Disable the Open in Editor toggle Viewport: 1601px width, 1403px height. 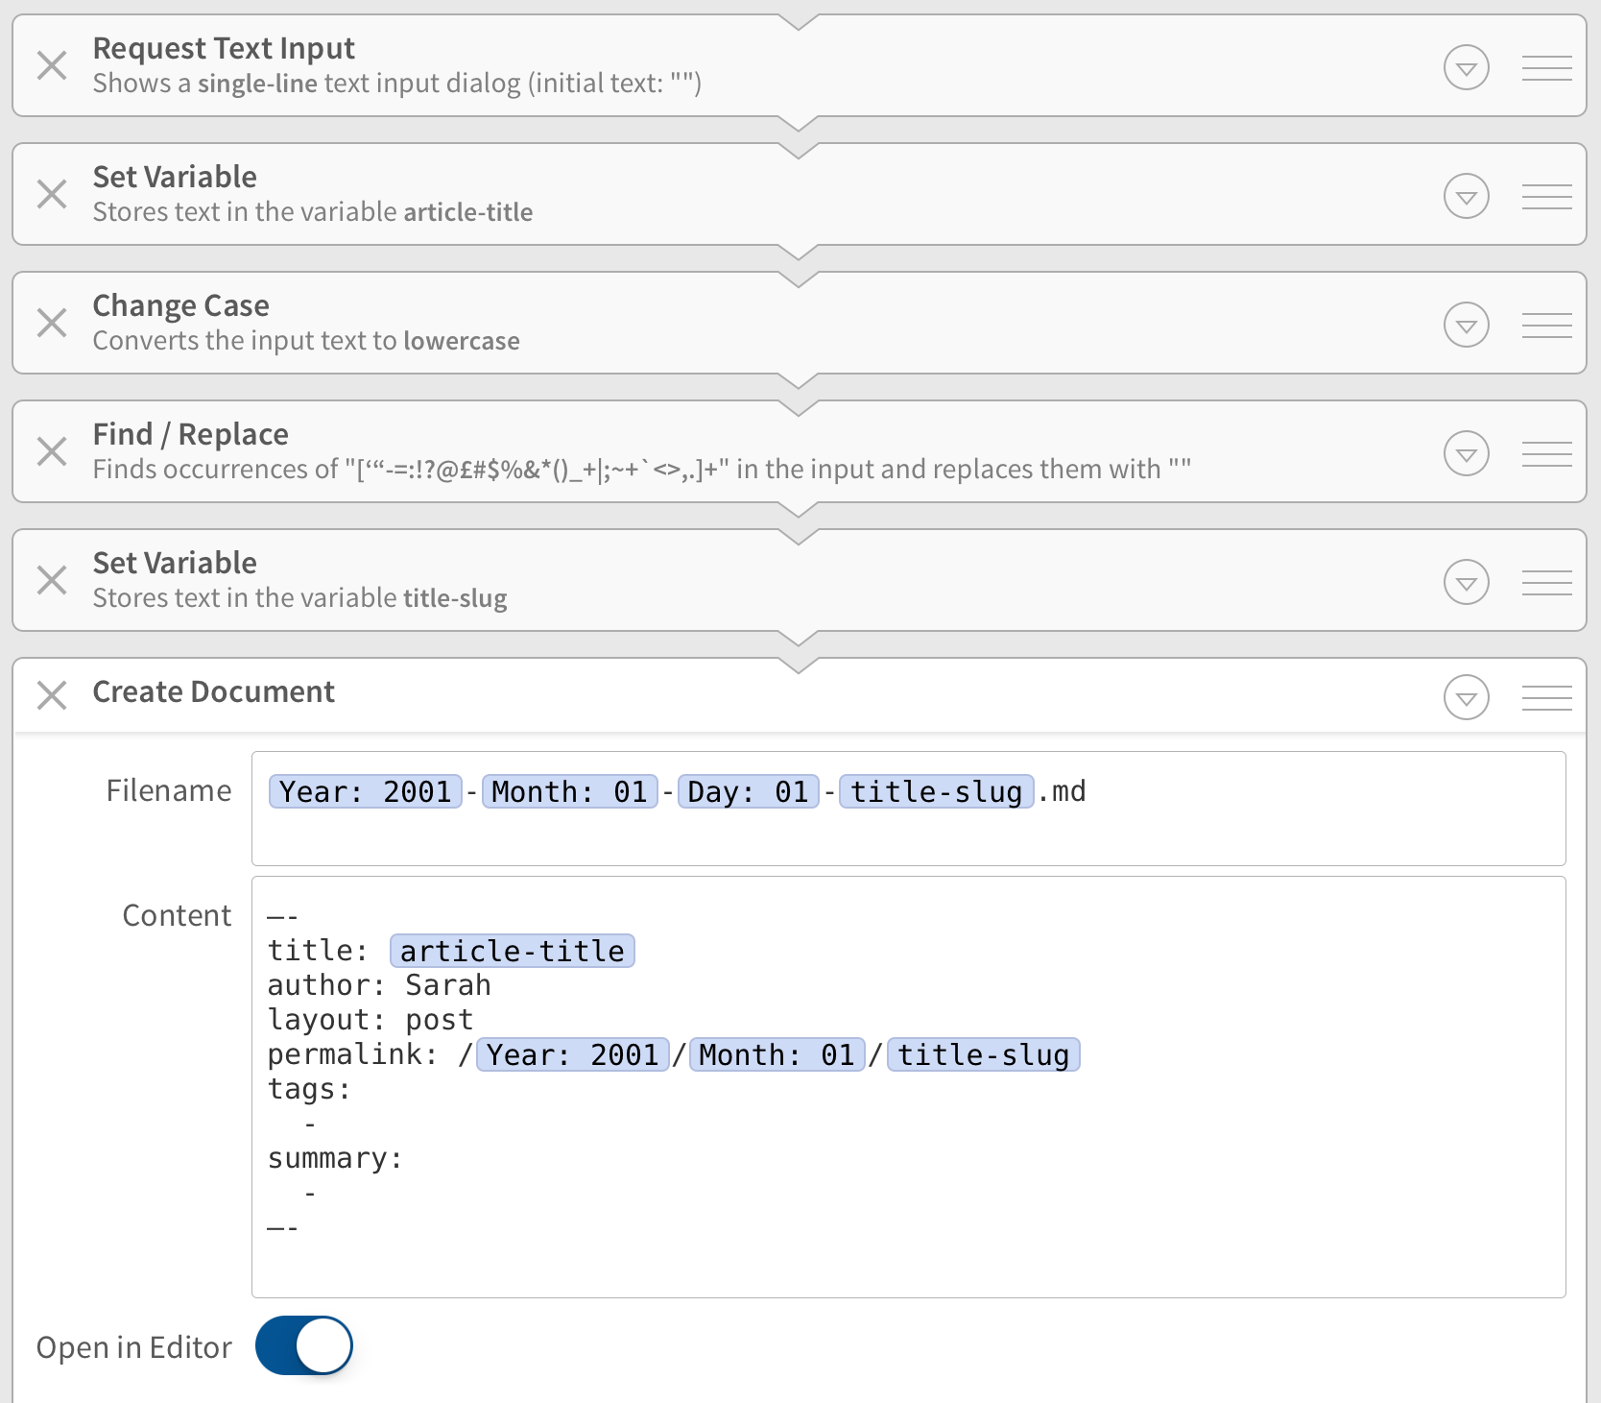(303, 1346)
